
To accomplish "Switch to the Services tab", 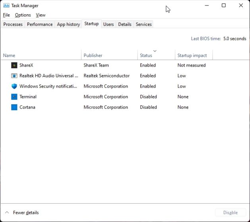I will click(x=143, y=24).
